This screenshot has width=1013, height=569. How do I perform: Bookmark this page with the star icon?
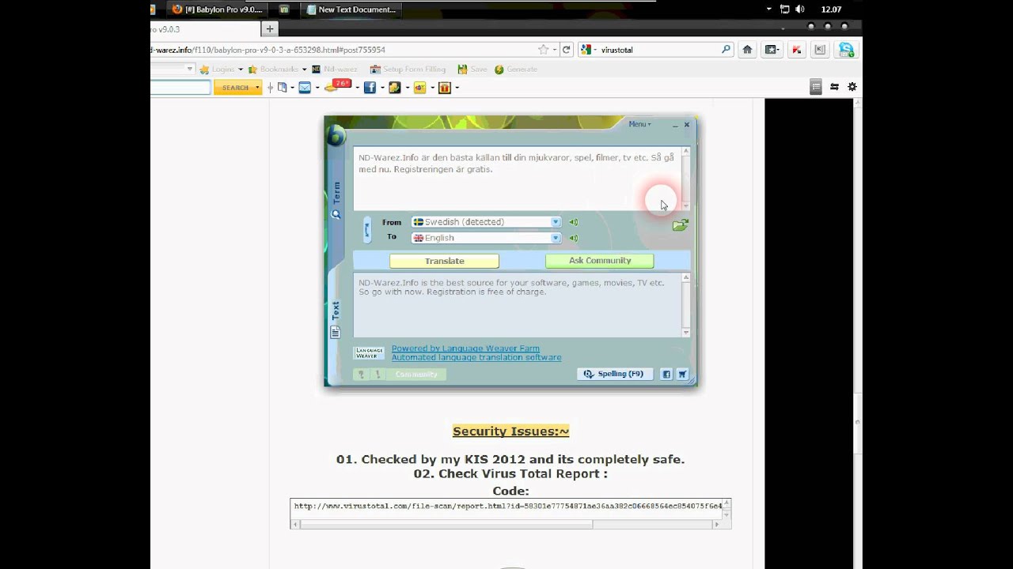[543, 49]
